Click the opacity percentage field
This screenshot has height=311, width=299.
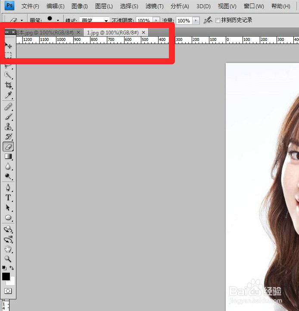tap(144, 21)
